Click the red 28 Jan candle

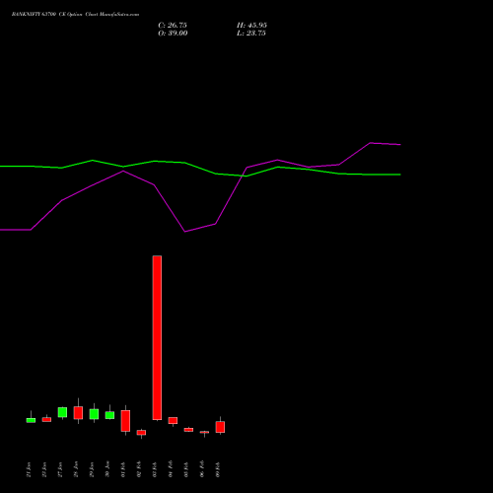78,413
